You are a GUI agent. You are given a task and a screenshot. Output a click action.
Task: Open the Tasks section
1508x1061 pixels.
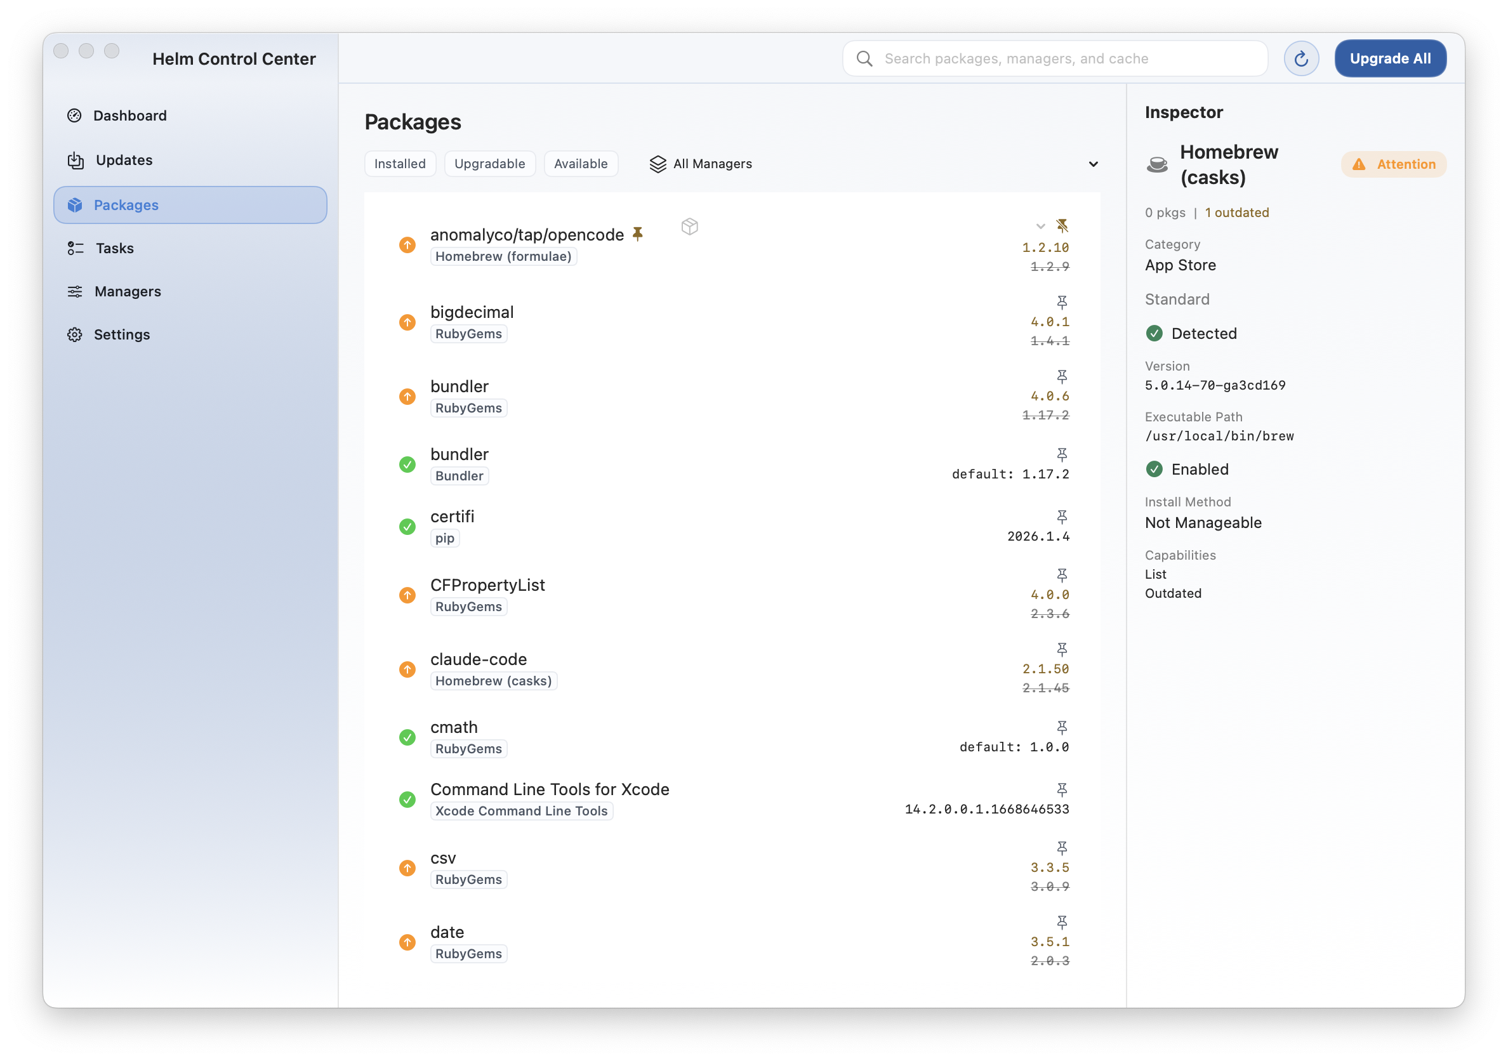[x=115, y=247]
